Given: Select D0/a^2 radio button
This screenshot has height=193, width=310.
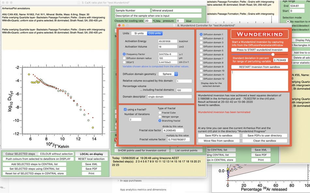Looking at the screenshot, I should 124,62.
